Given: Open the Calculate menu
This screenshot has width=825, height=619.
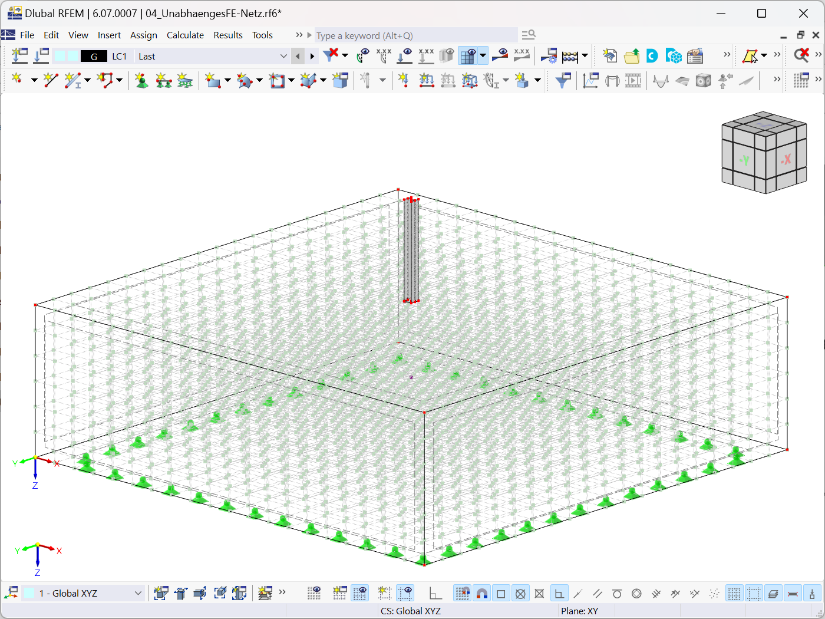Looking at the screenshot, I should 185,35.
